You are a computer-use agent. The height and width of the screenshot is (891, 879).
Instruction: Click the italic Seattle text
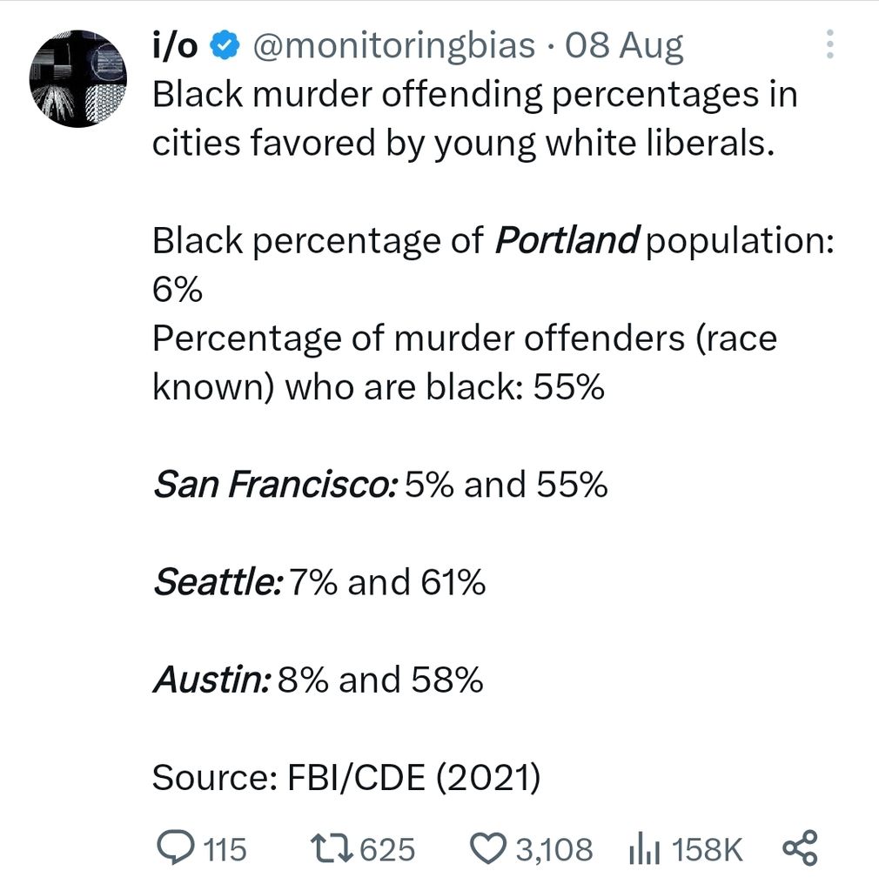(218, 582)
